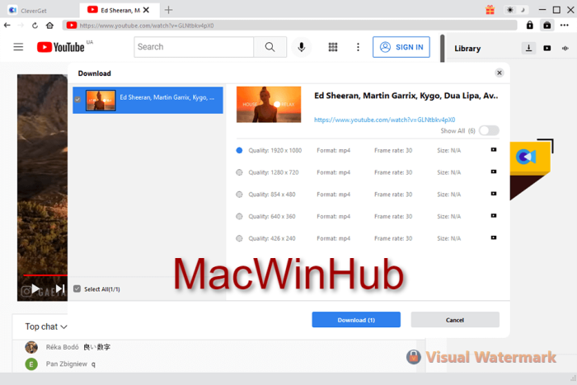Select 1280 x 720 quality radio button

[x=239, y=172]
